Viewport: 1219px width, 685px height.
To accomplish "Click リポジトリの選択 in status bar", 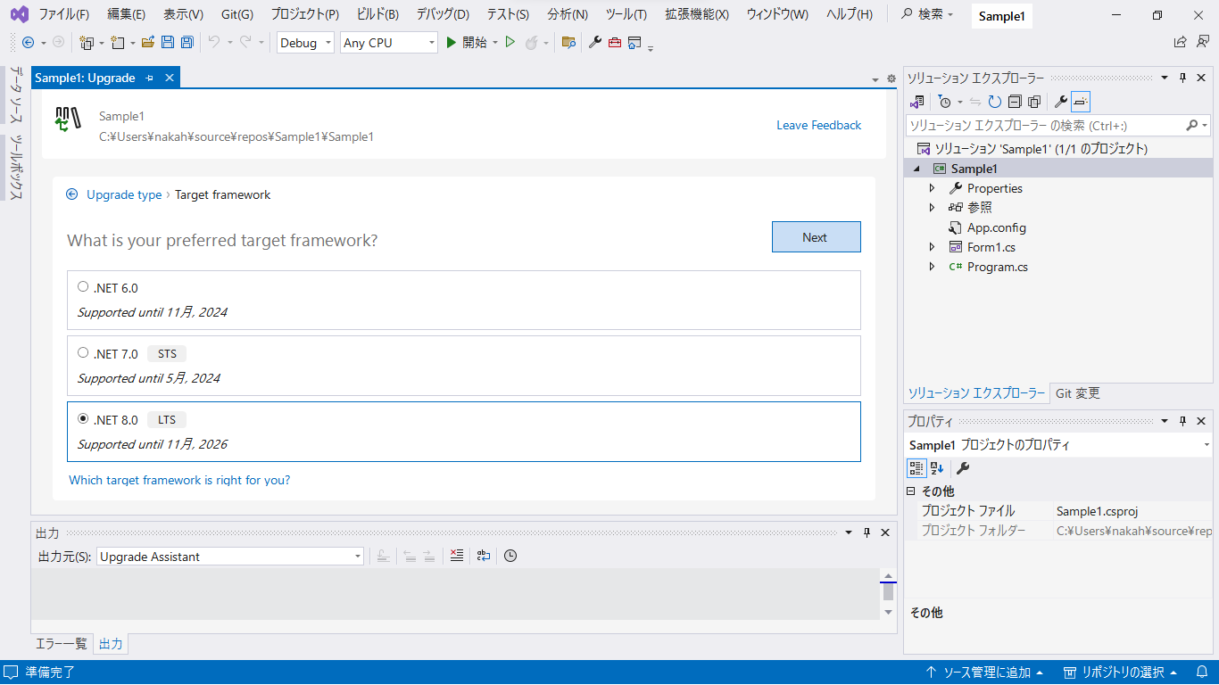I will 1119,673.
